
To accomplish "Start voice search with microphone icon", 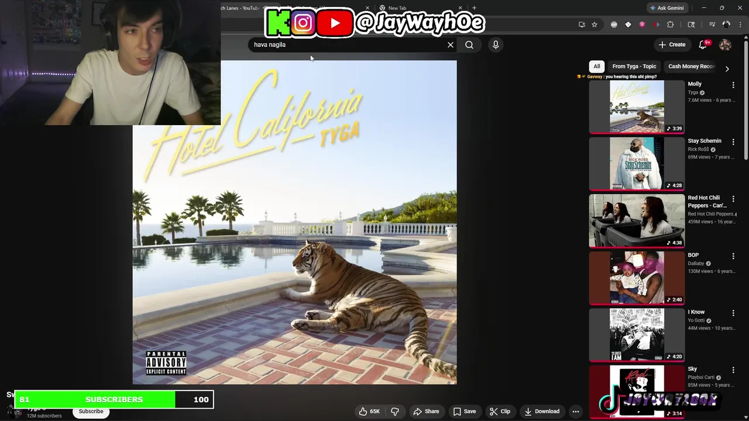I will tap(496, 44).
